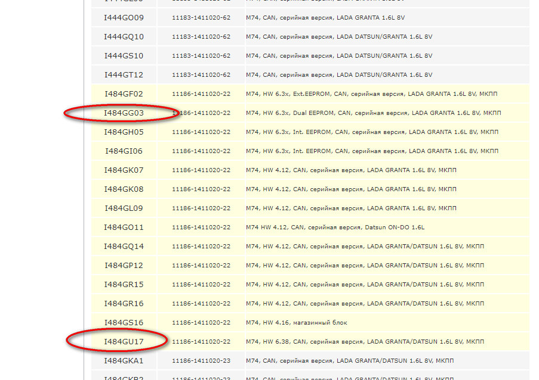Select the description in the I484GKA1 row

[350, 361]
